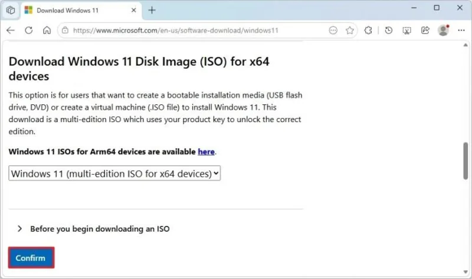The image size is (472, 279).
Task: Open browser history panel
Action: (x=389, y=30)
